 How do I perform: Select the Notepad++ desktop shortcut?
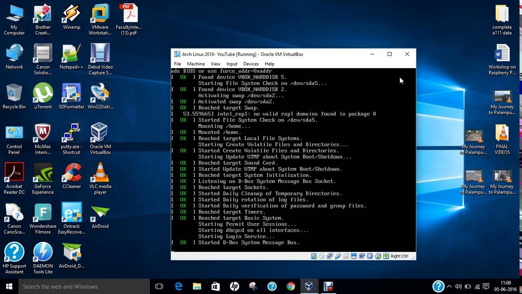[71, 57]
